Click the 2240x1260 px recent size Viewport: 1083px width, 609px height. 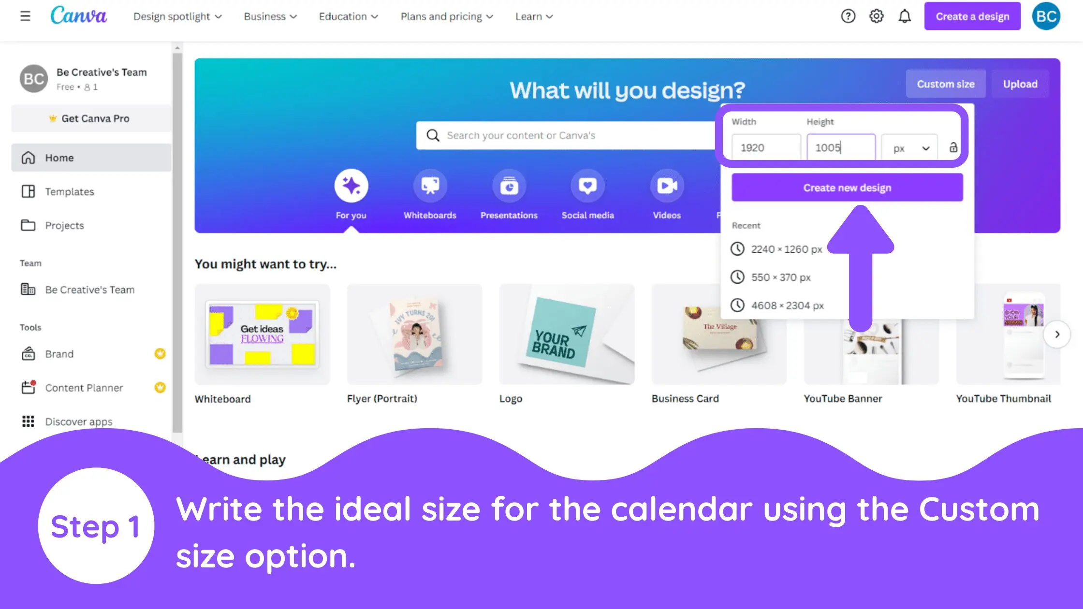[x=786, y=248]
